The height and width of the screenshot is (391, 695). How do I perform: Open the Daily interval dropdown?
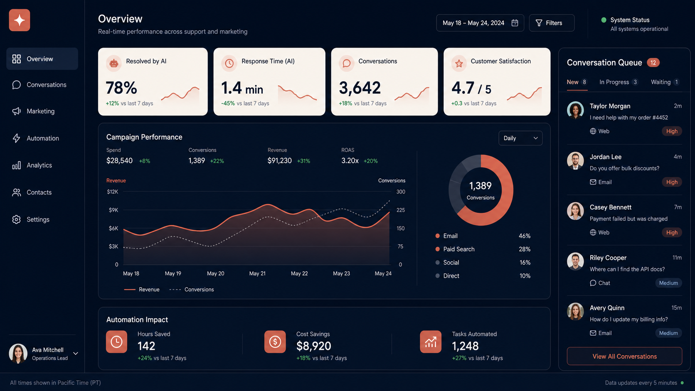click(520, 138)
